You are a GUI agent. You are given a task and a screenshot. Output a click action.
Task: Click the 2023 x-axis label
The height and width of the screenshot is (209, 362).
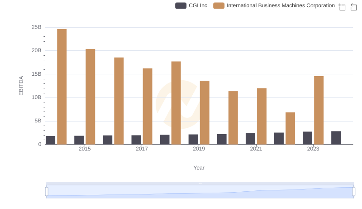click(313, 149)
